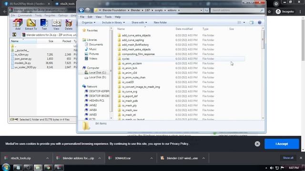Viewport: 305px width, 171px height.
Task: Dismiss the MediaFire cookie banner X
Action: tap(257, 143)
